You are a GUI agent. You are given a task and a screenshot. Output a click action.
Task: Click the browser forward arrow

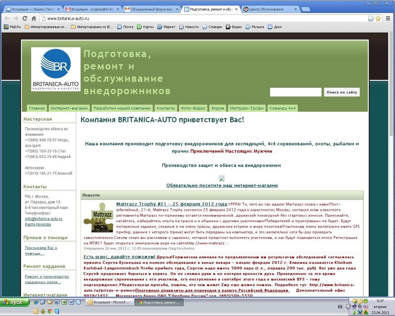(16, 18)
